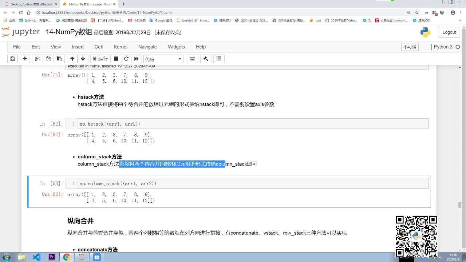Click the Logout button
The image size is (466, 262).
(449, 32)
